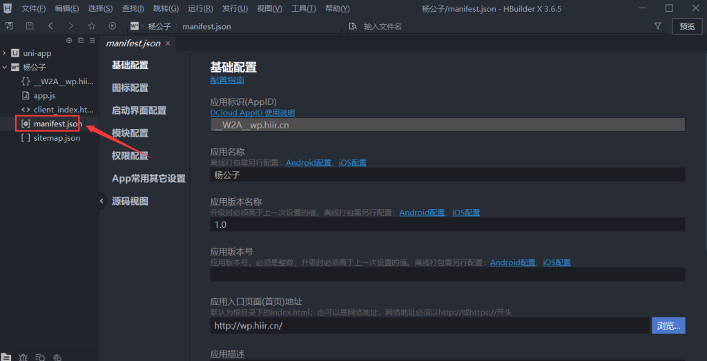Open the 文件(F) menu
The width and height of the screenshot is (707, 361).
(34, 8)
